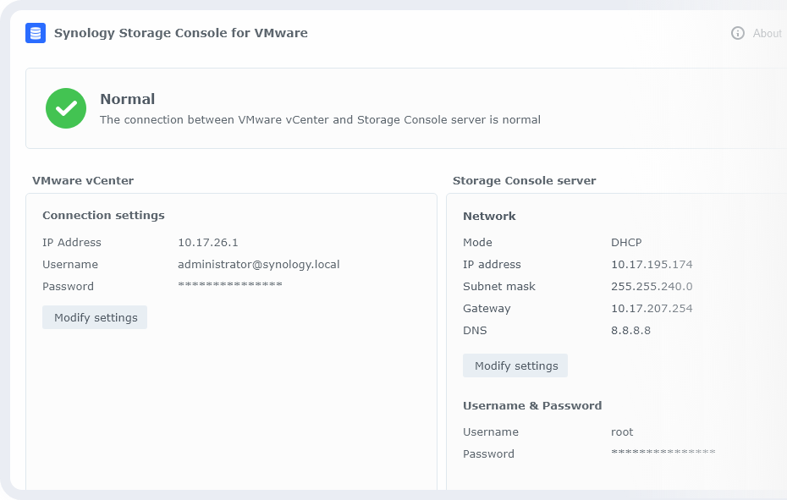Click the root username value

coord(622,432)
